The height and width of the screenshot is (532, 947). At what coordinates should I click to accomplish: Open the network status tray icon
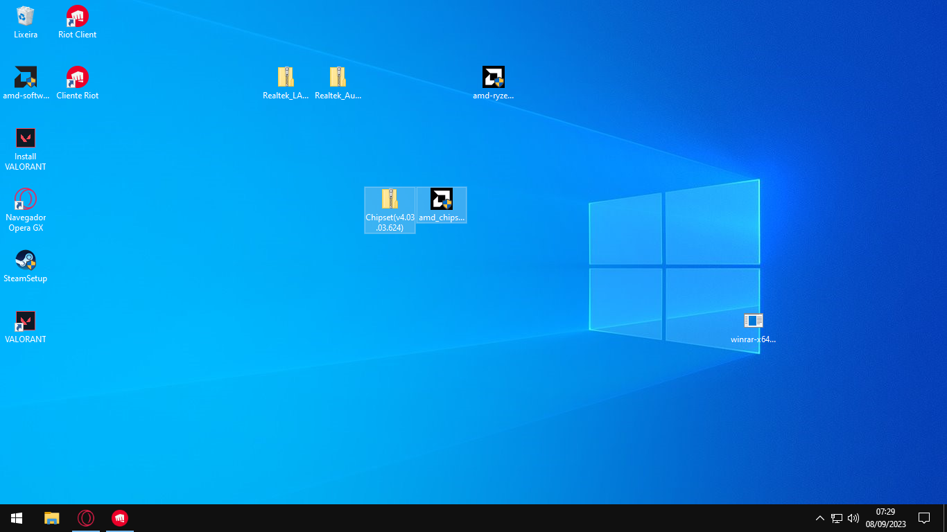pos(837,518)
